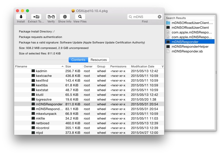Select mDNSResponderHelper in Search Results

coord(190,46)
